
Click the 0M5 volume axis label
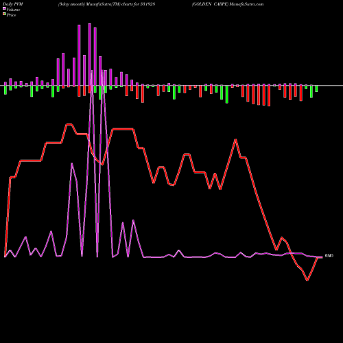(x=329, y=256)
